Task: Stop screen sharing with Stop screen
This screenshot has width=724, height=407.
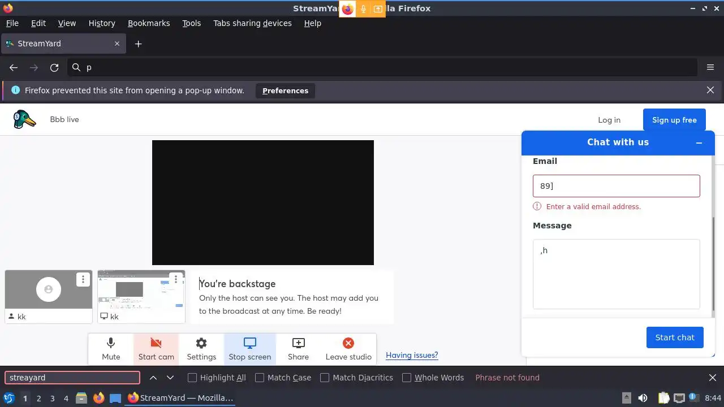Action: tap(250, 349)
